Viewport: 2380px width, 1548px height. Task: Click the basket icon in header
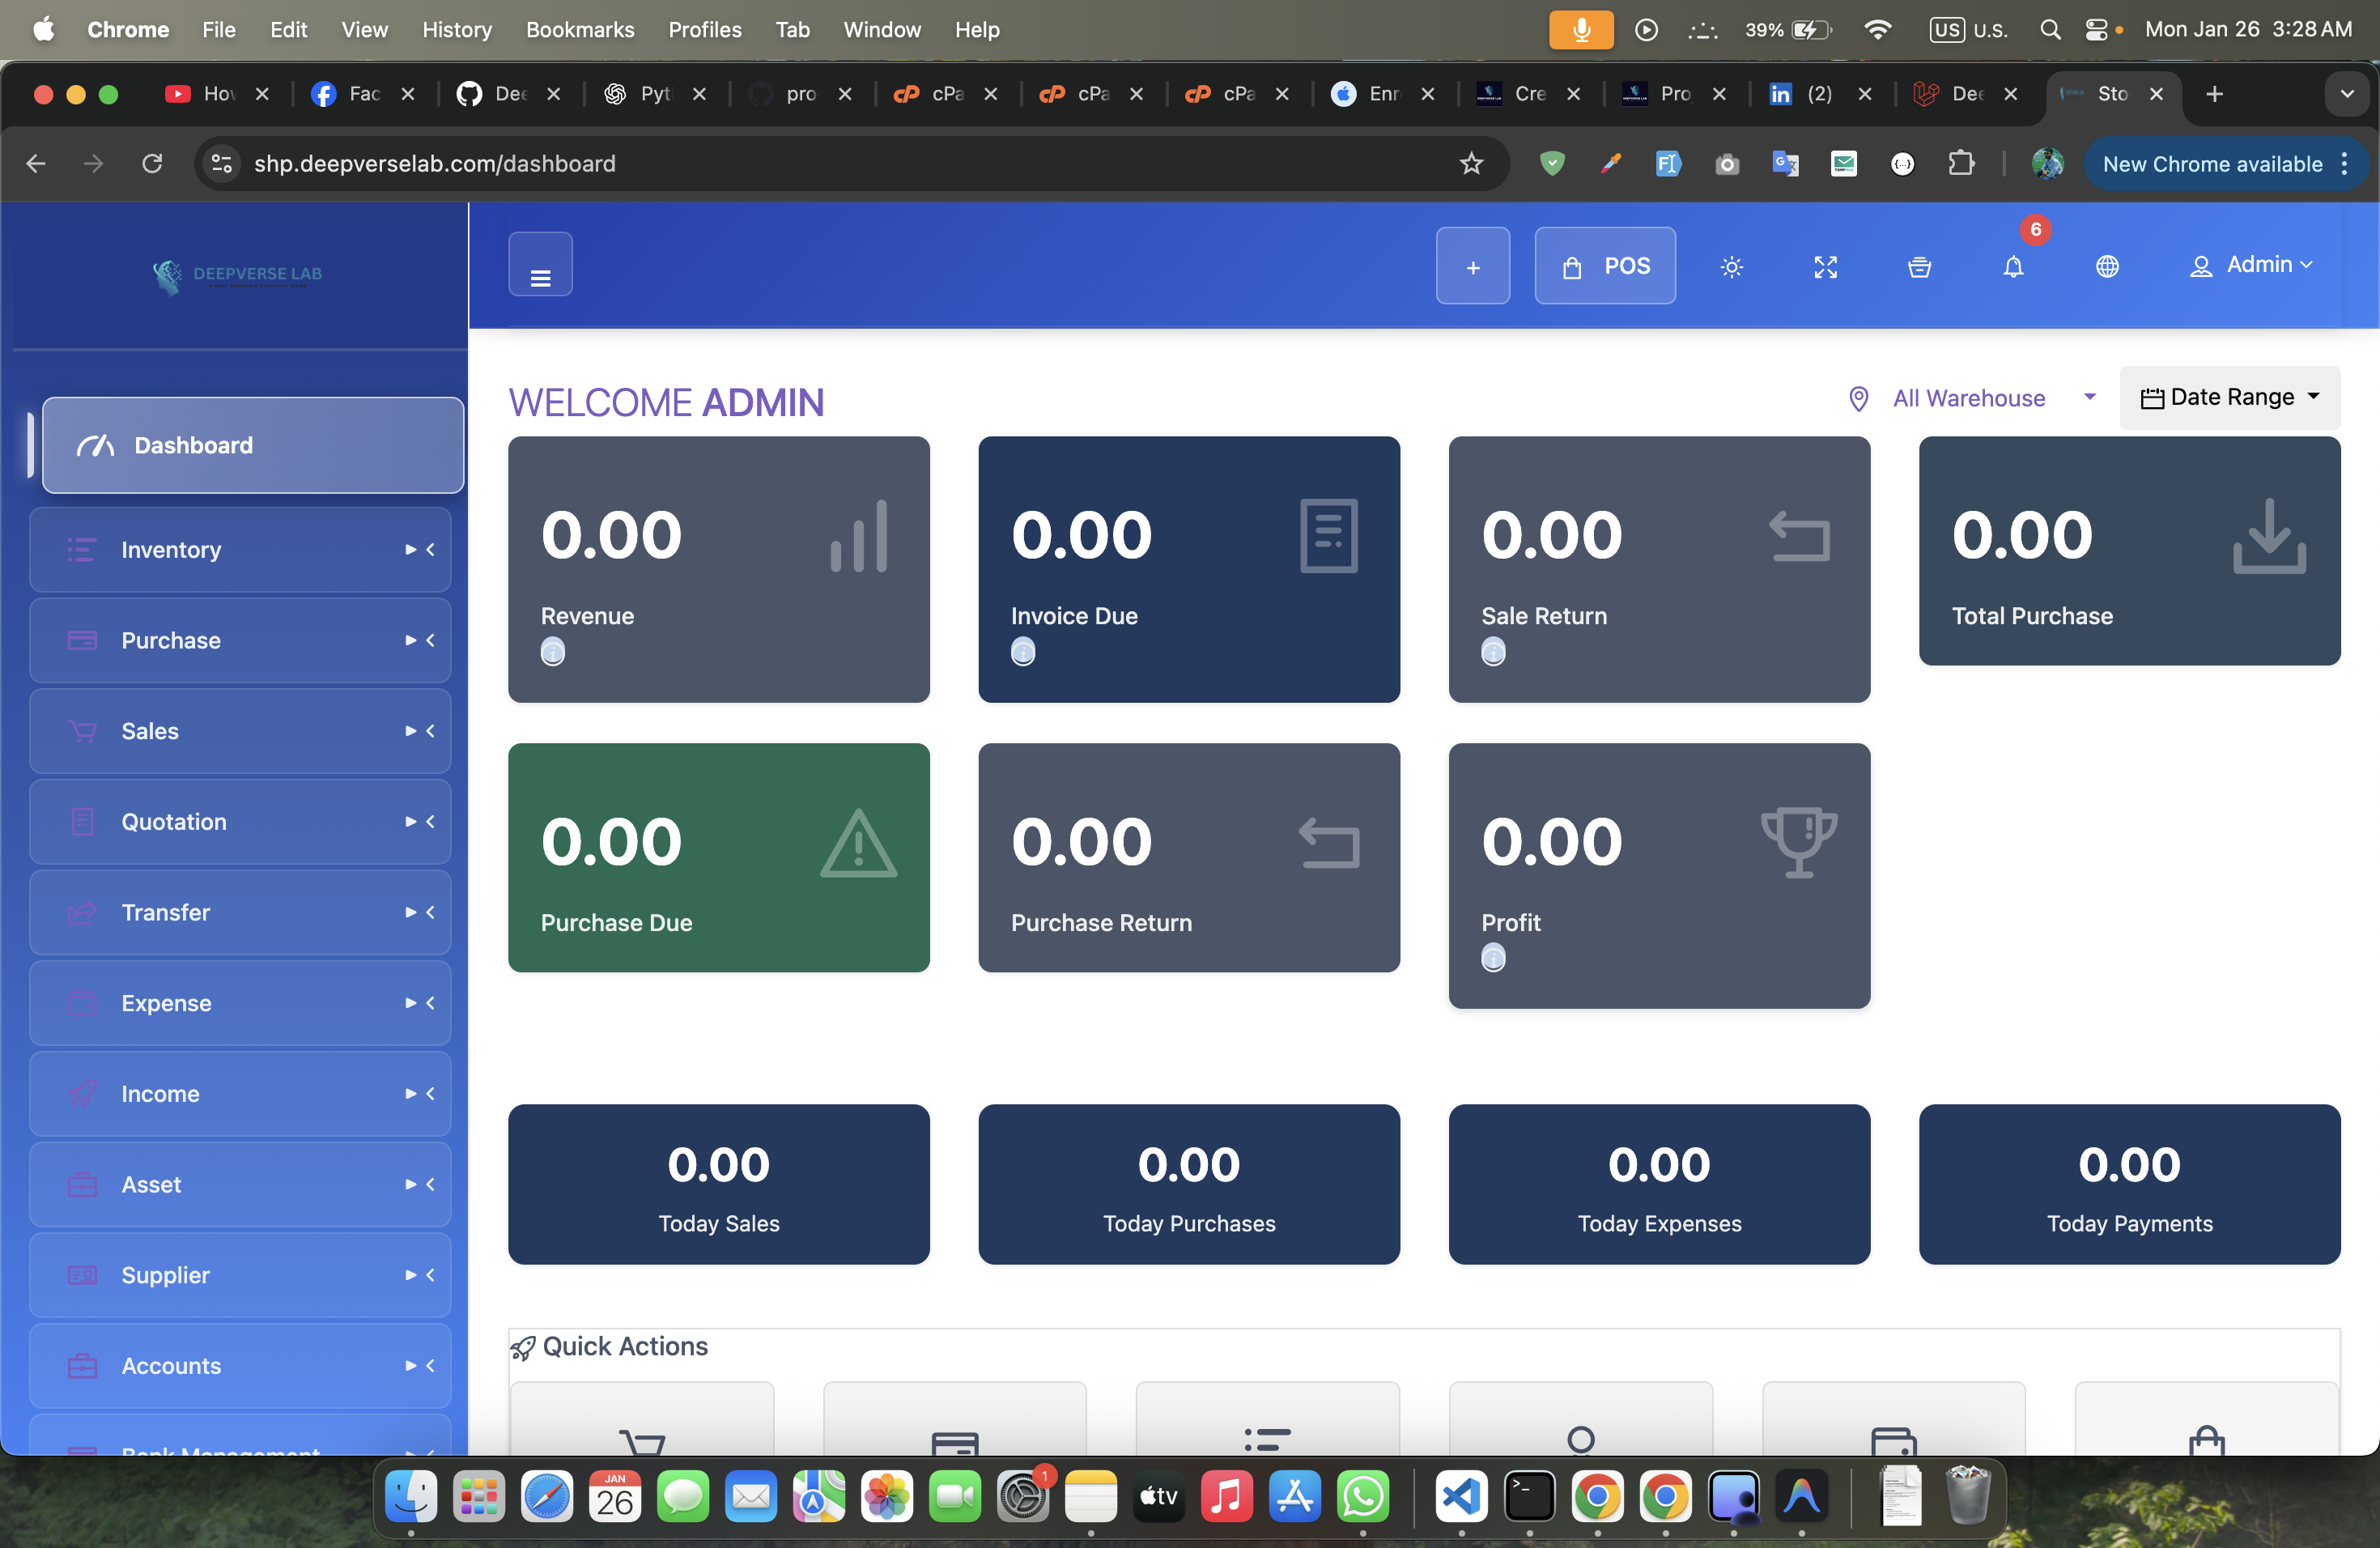pyautogui.click(x=1919, y=267)
